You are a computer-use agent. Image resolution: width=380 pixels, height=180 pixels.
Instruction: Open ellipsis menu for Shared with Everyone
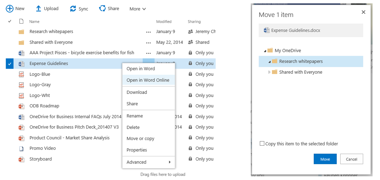tap(148, 43)
